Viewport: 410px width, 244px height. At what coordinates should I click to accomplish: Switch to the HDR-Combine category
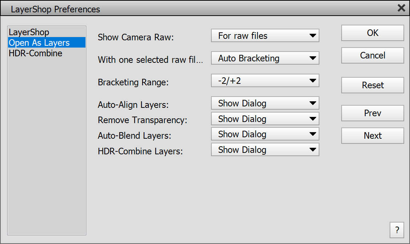tap(36, 53)
